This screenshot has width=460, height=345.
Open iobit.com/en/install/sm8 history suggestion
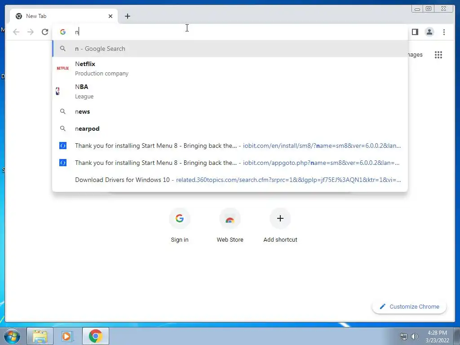coord(230,146)
